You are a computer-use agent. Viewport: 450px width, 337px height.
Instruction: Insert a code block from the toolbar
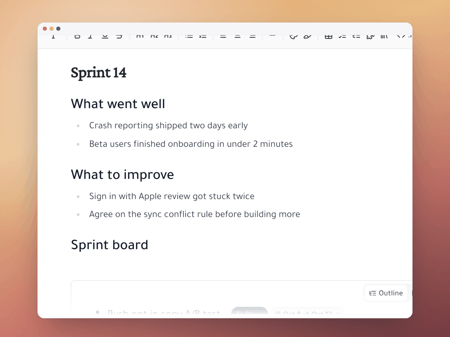click(401, 36)
